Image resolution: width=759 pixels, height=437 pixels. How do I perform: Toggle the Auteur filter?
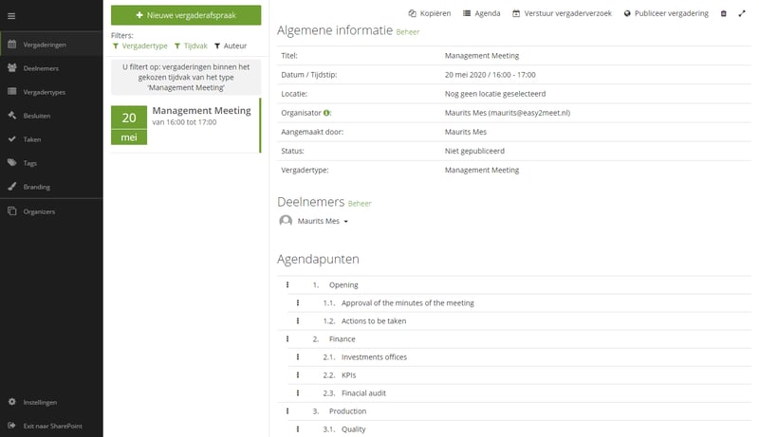pos(231,46)
